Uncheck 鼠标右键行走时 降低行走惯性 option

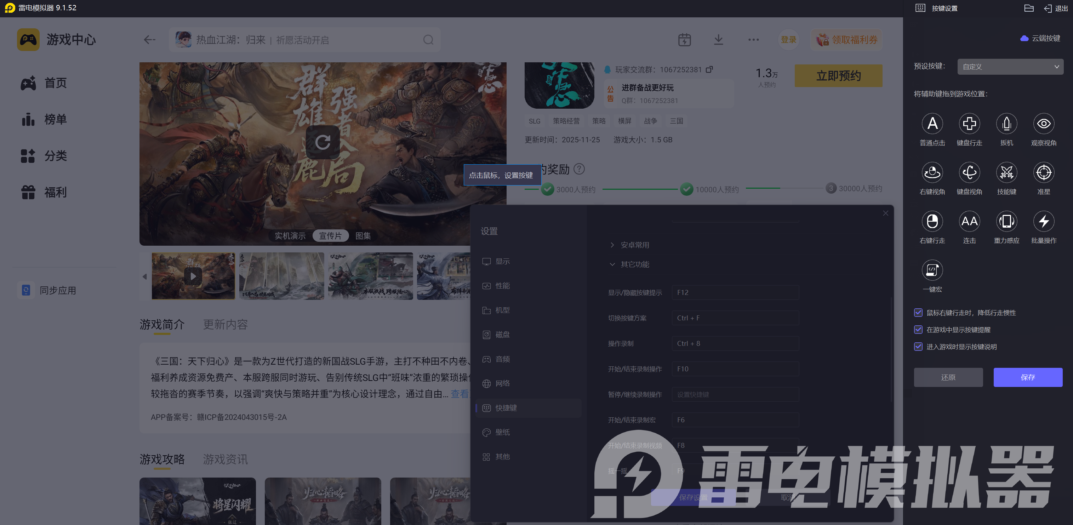[918, 313]
